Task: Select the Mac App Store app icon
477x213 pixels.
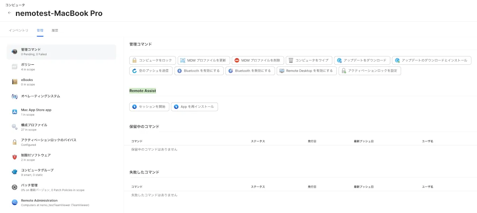Action: coord(14,112)
